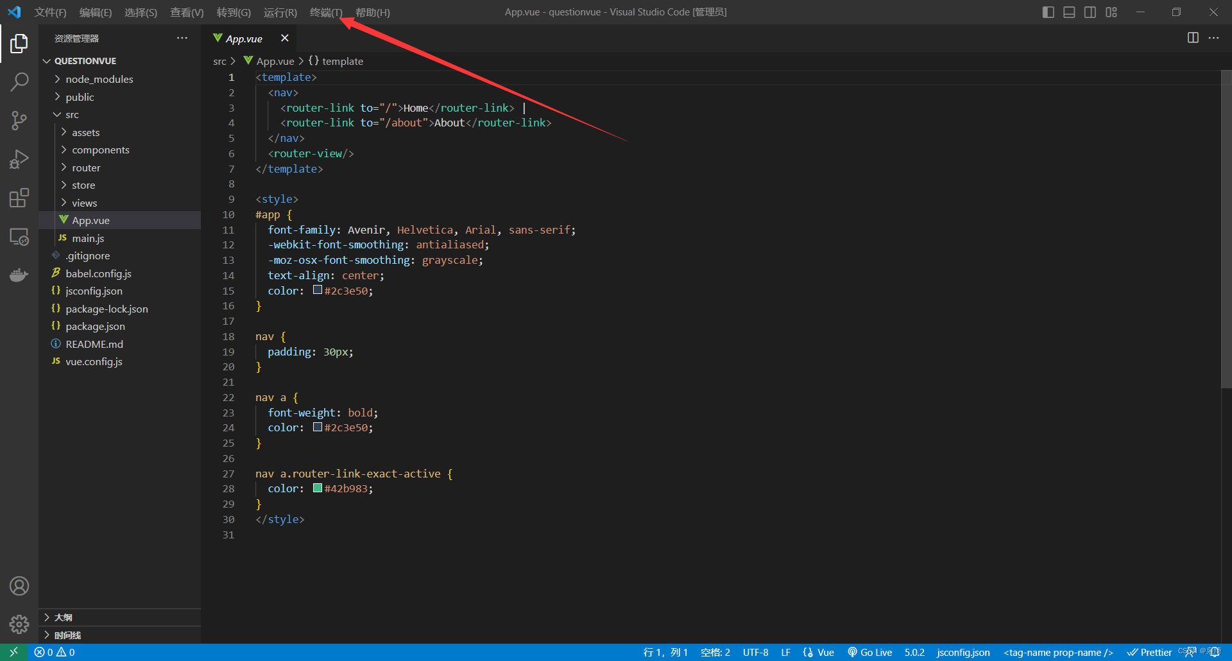This screenshot has width=1232, height=661.
Task: Open the 选择(S) menu
Action: coord(141,12)
